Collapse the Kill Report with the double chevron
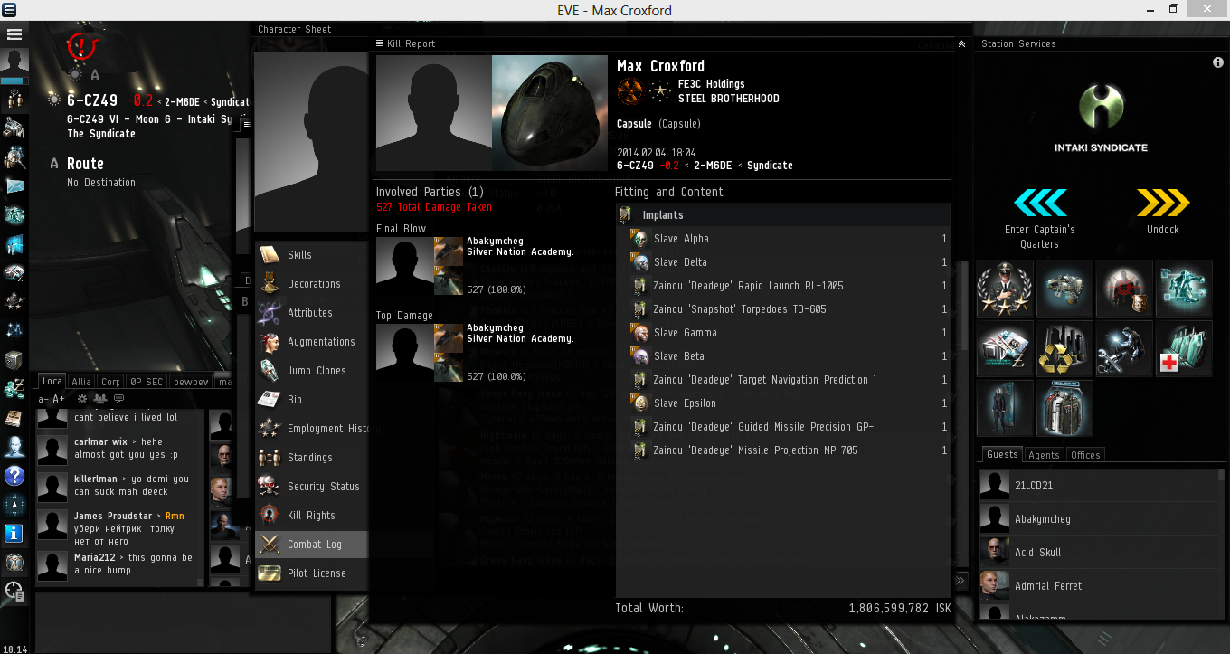 (x=961, y=43)
